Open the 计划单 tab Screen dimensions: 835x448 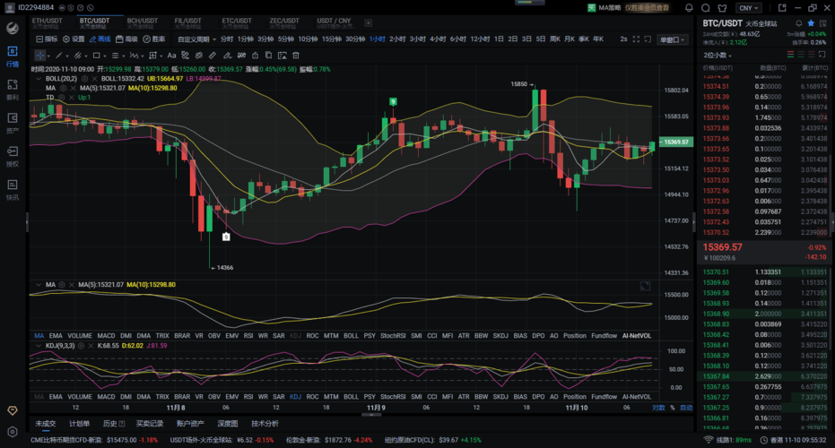[x=79, y=424]
